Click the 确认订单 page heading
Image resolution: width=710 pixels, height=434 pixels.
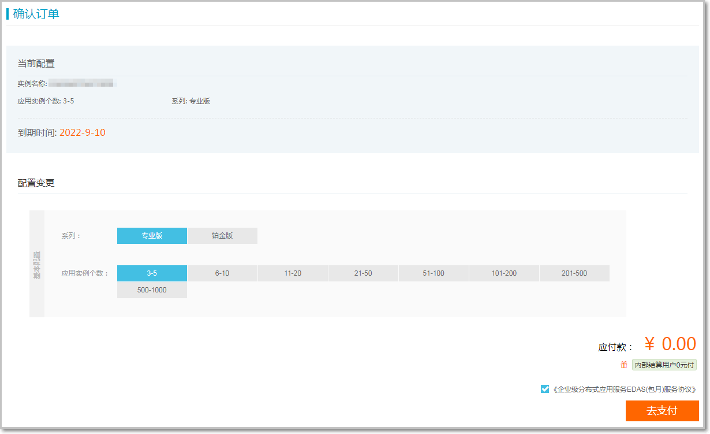pos(36,14)
